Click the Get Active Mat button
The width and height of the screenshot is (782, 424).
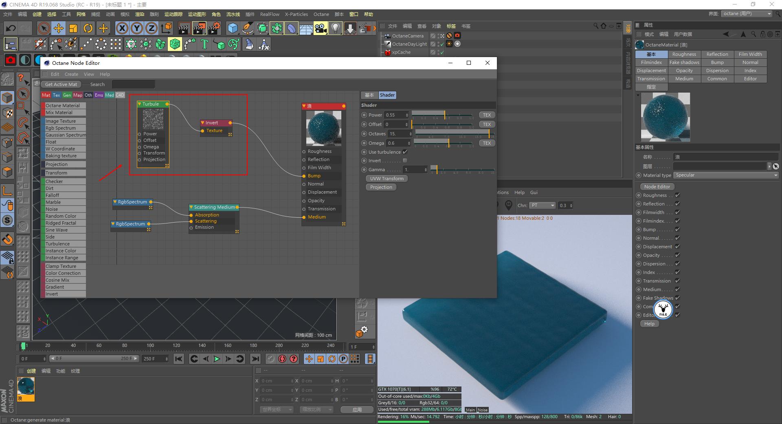coord(61,84)
